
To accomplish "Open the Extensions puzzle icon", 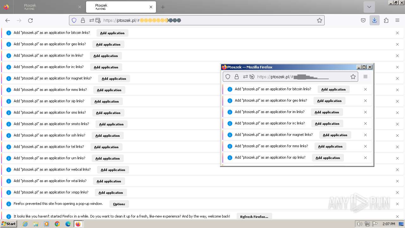I will click(x=386, y=20).
